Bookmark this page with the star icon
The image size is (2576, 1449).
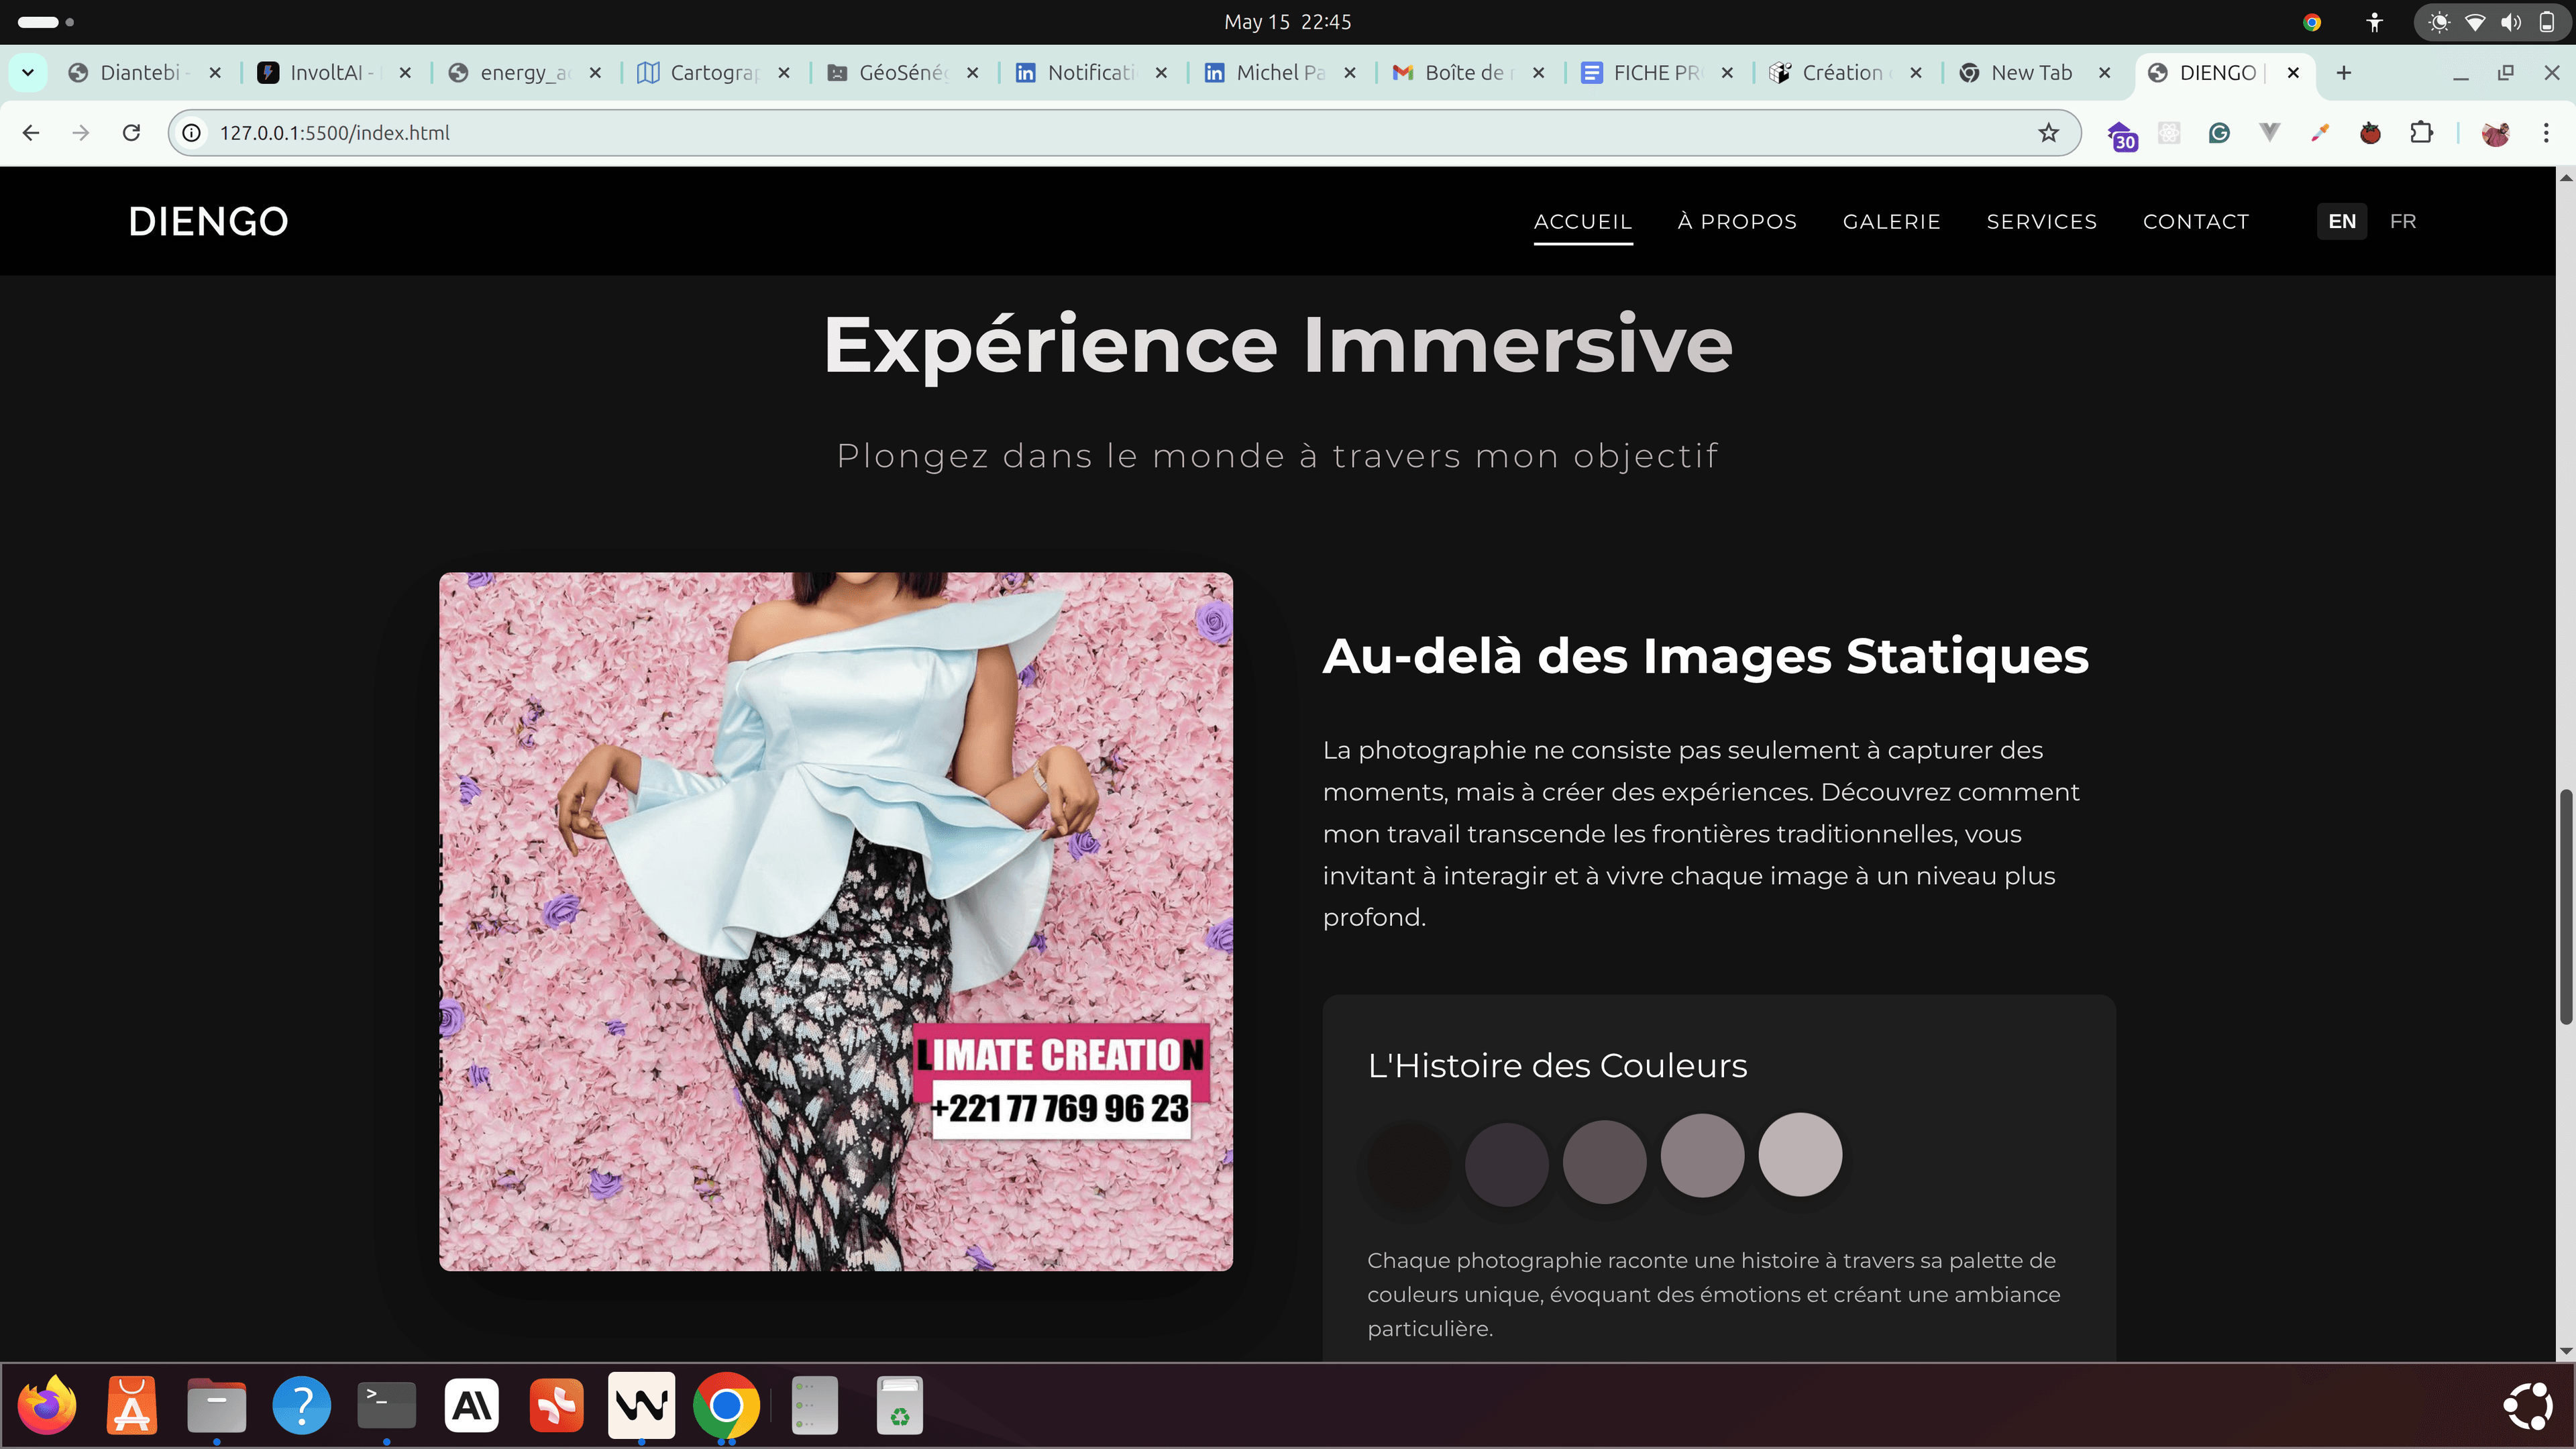coord(2048,133)
